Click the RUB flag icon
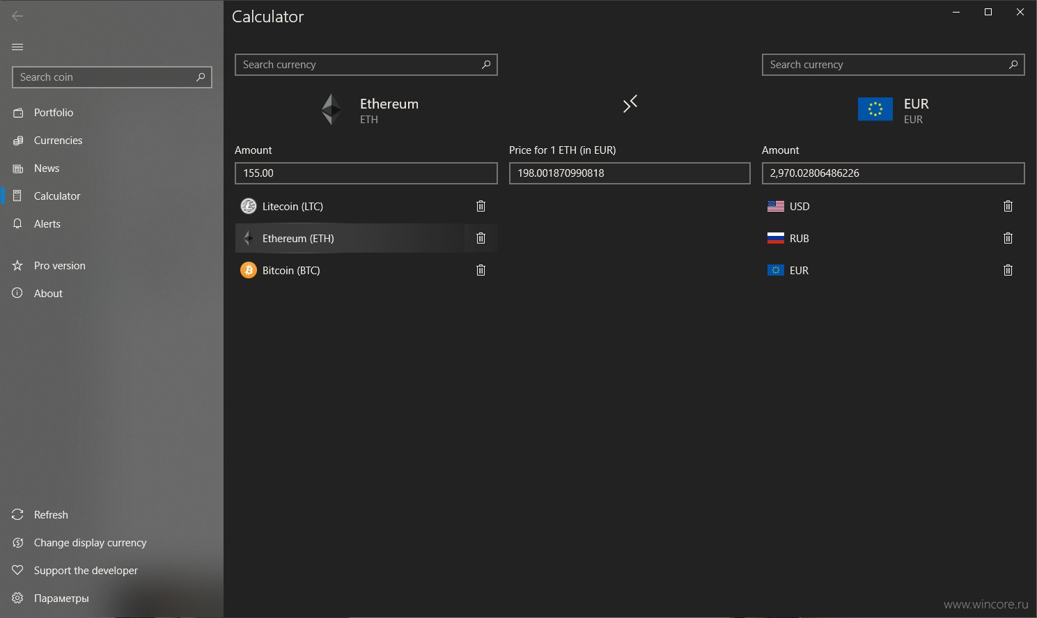Image resolution: width=1037 pixels, height=618 pixels. (776, 238)
